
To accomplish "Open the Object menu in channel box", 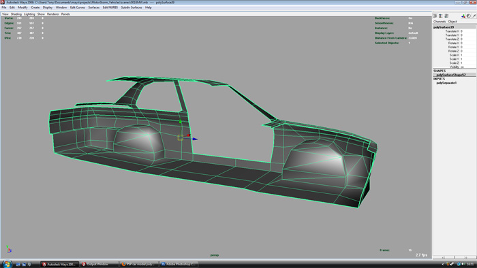I will coord(452,22).
